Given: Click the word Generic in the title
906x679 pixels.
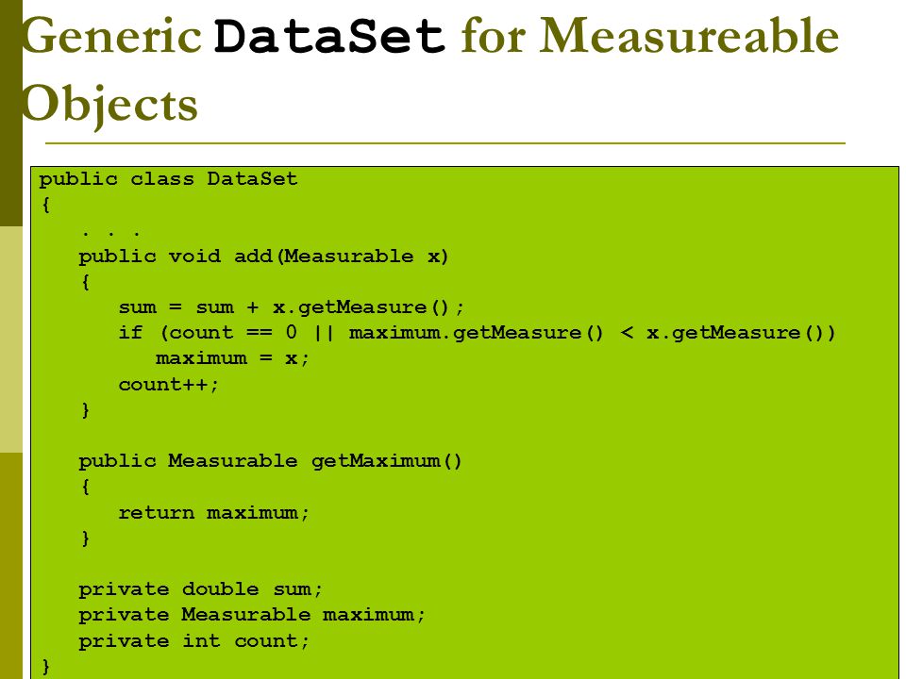Looking at the screenshot, I should pos(112,36).
